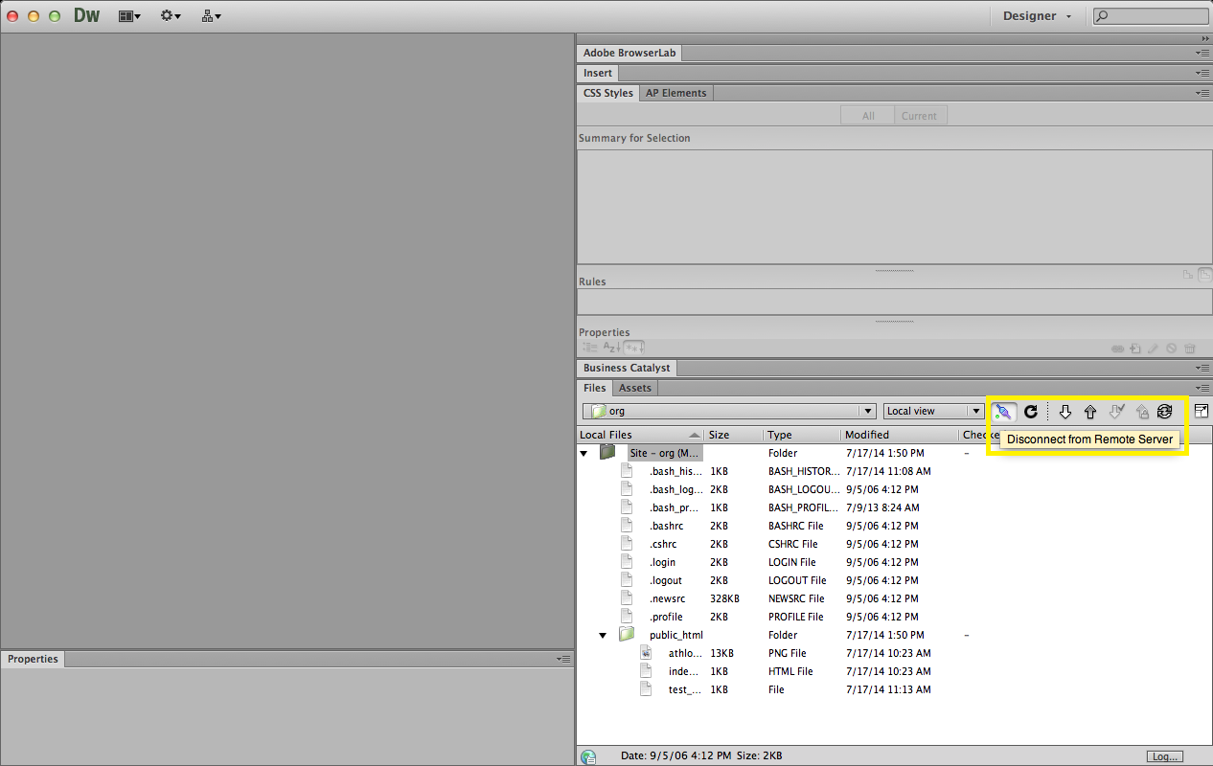Toggle CSS Styles to All mode
Image resolution: width=1213 pixels, height=766 pixels.
868,116
